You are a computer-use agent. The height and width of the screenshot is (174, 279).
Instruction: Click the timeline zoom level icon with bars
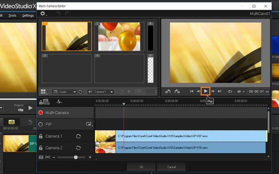[x=48, y=157]
